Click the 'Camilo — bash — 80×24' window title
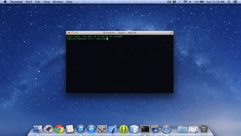 click(121, 33)
